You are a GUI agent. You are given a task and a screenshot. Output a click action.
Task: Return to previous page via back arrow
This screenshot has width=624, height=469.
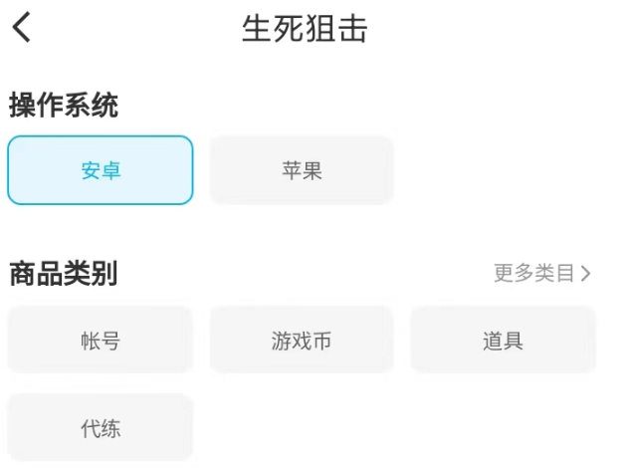[x=22, y=28]
